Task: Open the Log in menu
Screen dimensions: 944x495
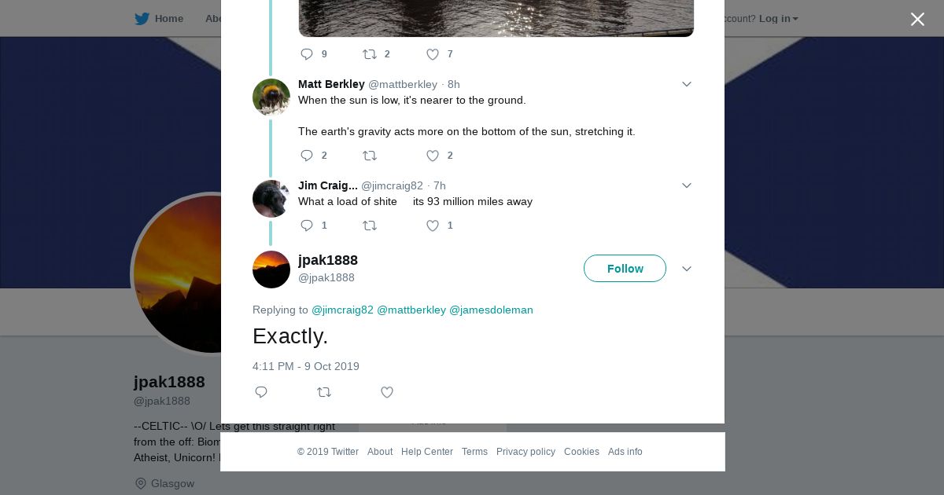Action: pyautogui.click(x=778, y=19)
